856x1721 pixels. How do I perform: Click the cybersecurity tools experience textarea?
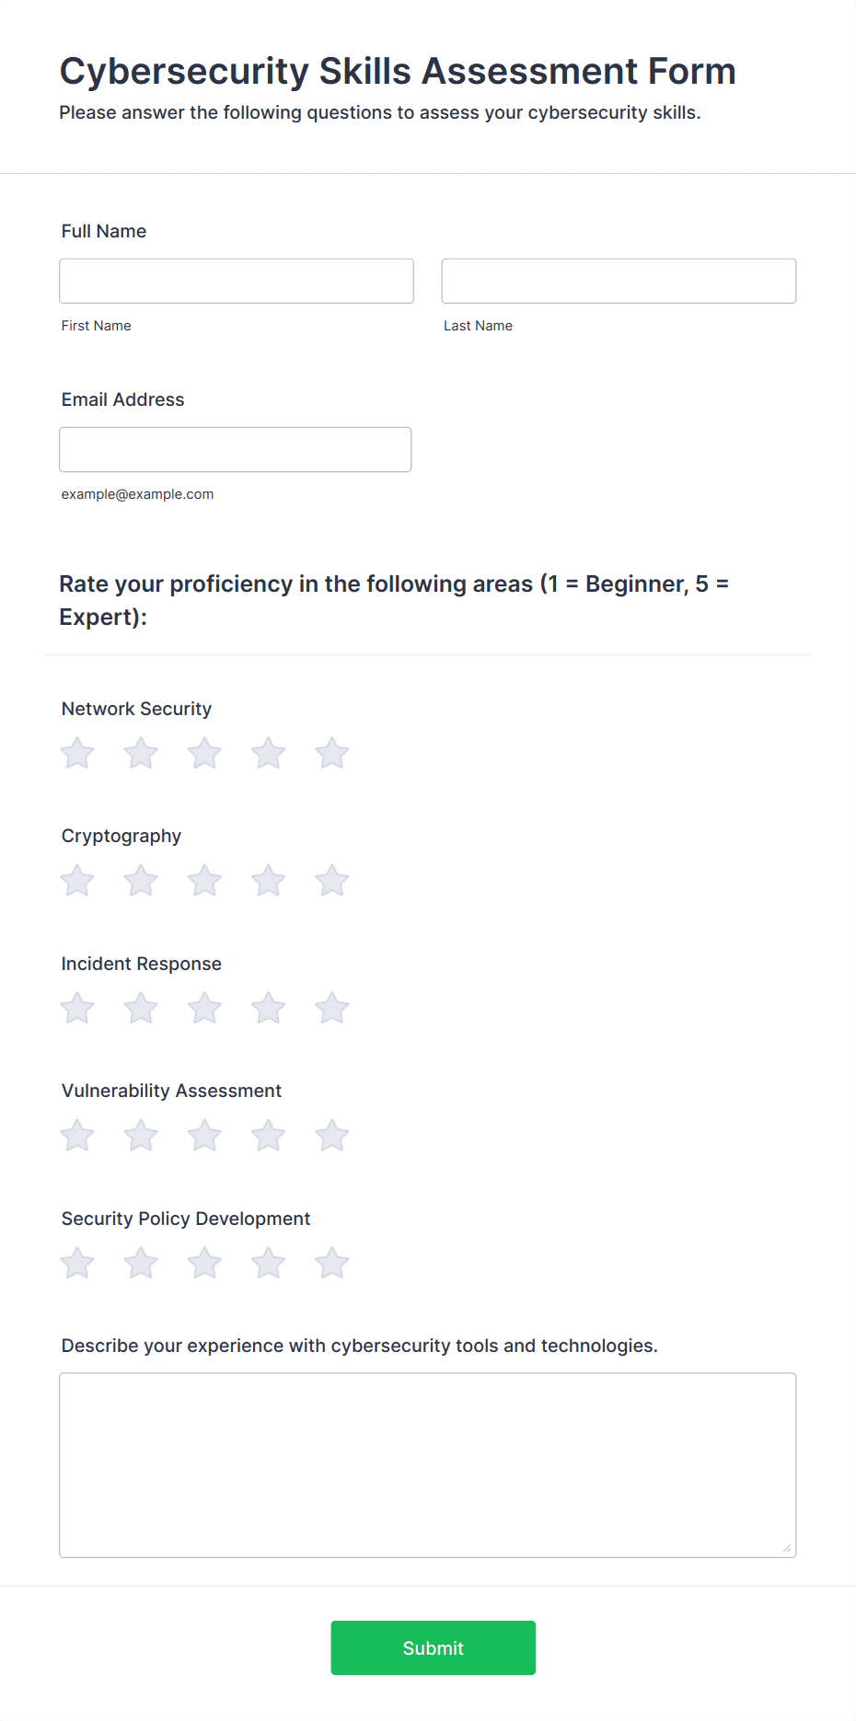[x=428, y=1465]
